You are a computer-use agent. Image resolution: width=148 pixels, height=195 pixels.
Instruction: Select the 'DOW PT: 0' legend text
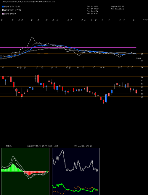coord(10,14)
